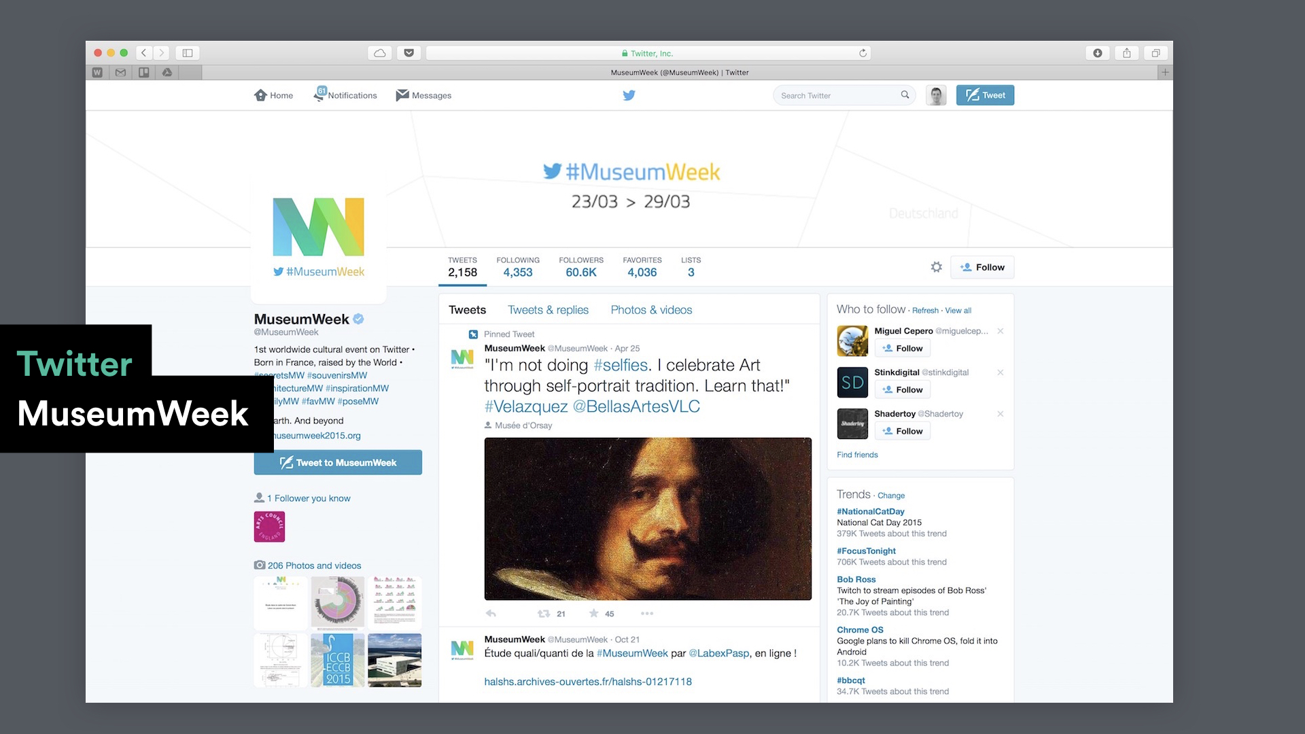Click @LabexPasp mention link
Image resolution: width=1305 pixels, height=734 pixels.
pos(718,653)
